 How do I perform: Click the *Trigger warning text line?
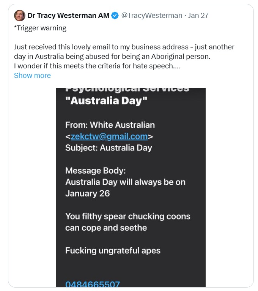pyautogui.click(x=40, y=28)
